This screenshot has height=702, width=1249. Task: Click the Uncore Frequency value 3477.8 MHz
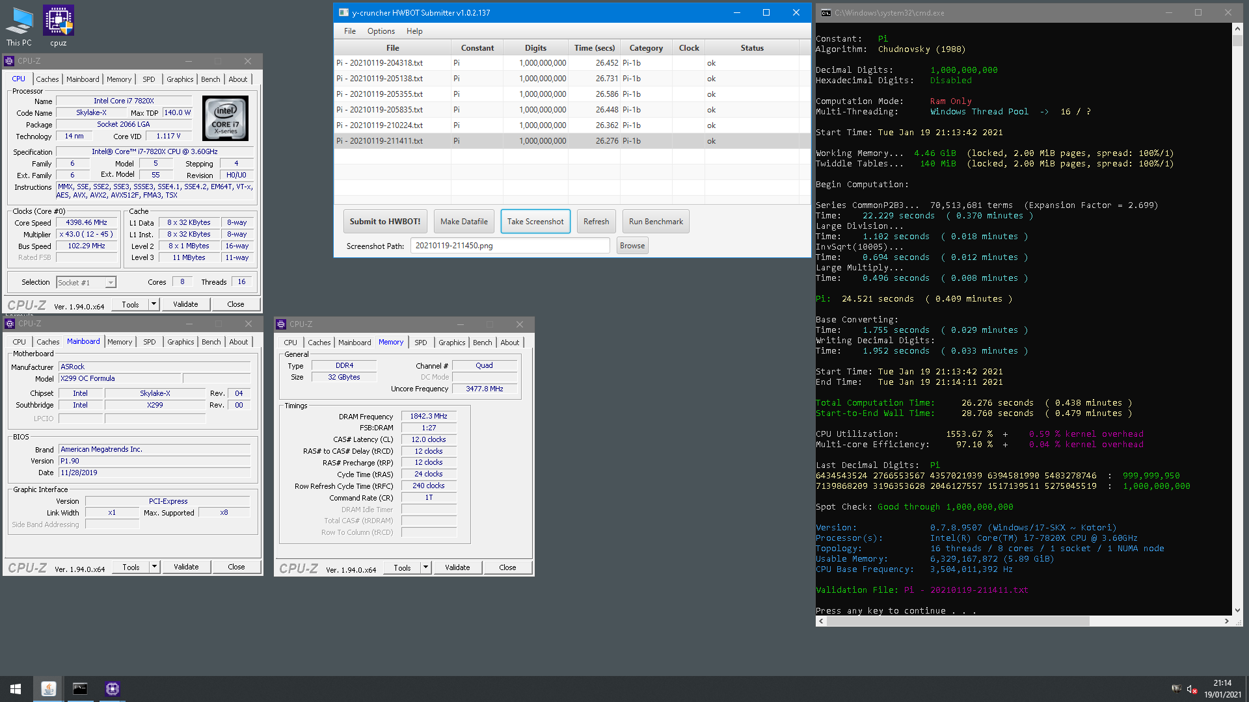pos(485,389)
